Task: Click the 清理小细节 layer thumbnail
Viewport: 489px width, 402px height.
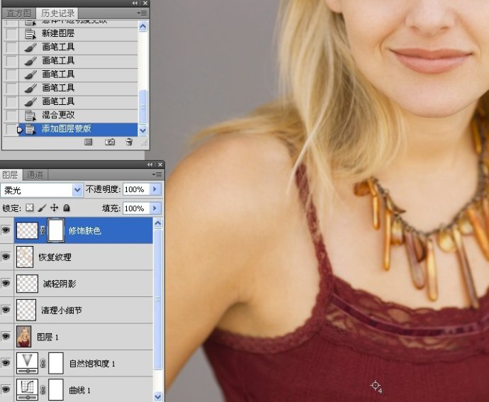Action: tap(26, 310)
